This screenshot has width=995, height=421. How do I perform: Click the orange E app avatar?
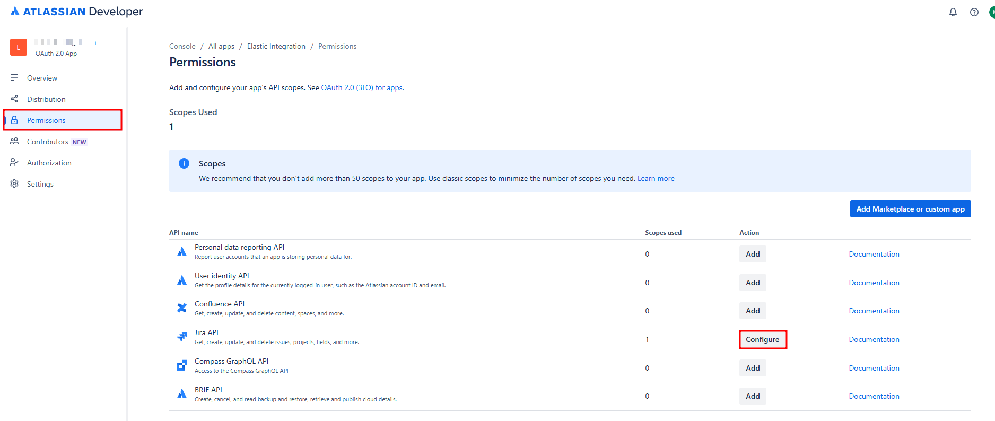coord(19,47)
